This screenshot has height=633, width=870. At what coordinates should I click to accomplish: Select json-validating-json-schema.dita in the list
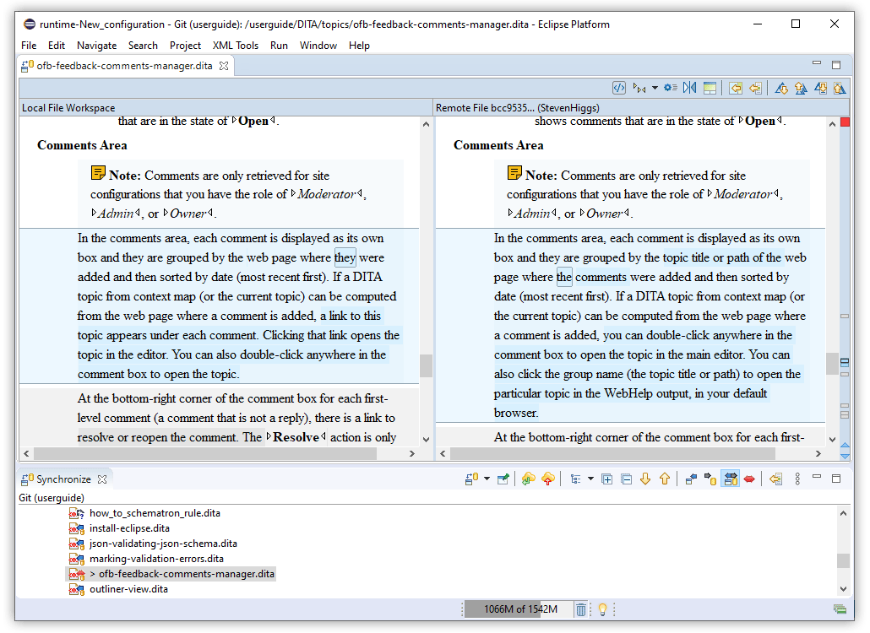(163, 544)
